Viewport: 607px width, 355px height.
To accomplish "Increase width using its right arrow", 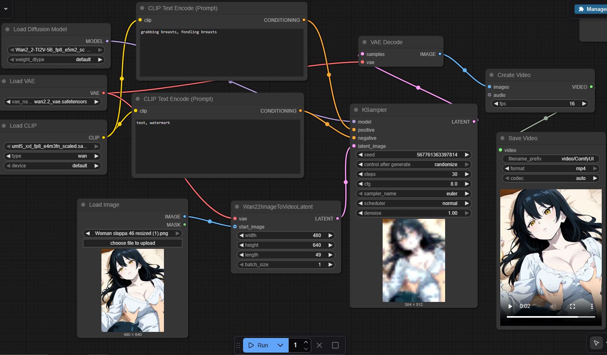I will (x=330, y=235).
